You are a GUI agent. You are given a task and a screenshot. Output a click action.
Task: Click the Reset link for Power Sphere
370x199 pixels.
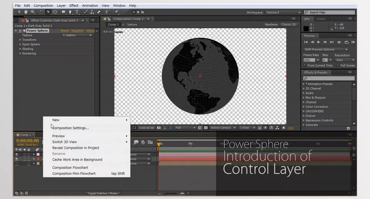[x=64, y=31]
